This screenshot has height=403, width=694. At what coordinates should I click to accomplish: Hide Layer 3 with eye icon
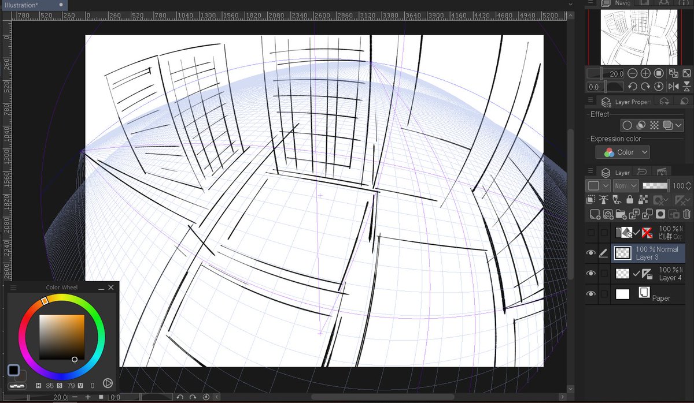pos(590,253)
